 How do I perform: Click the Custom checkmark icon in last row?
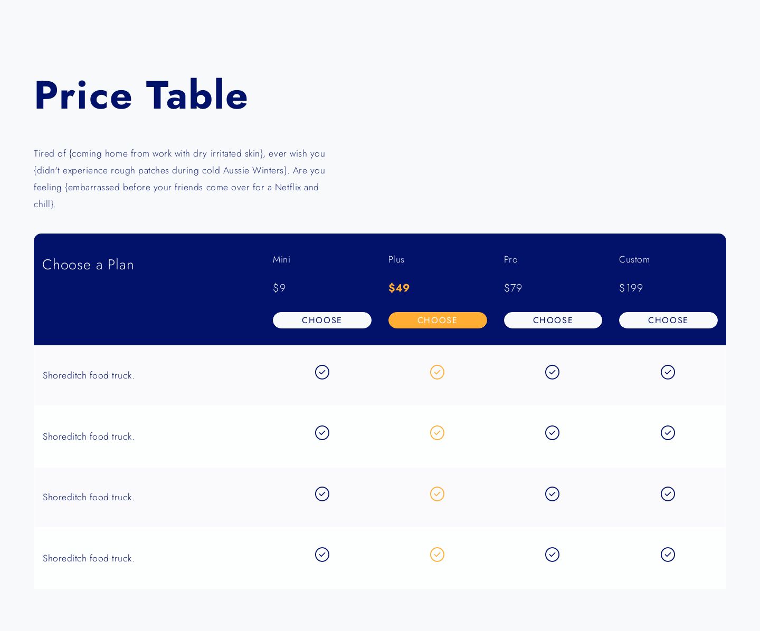(x=668, y=555)
